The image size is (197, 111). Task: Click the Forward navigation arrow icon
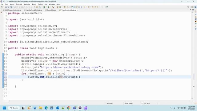(x=102, y=7)
